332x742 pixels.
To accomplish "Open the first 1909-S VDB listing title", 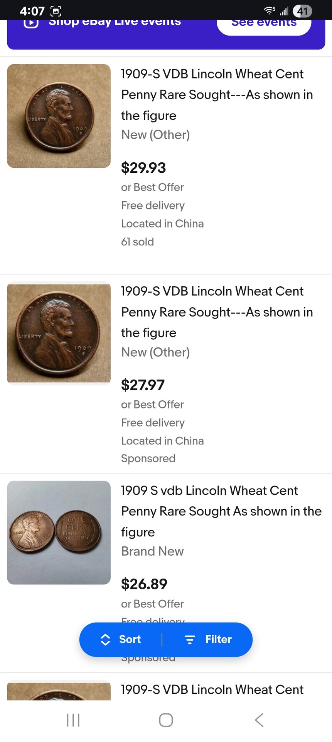I will (x=217, y=94).
